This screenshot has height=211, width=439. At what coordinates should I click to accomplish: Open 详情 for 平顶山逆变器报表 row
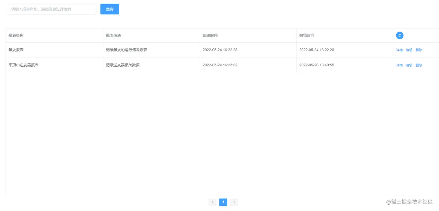coord(400,65)
